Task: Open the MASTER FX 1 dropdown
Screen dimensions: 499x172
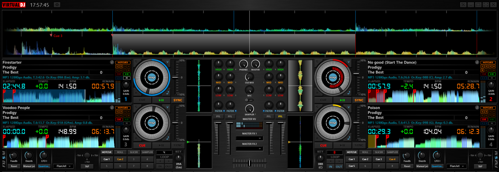Action: coord(249,138)
